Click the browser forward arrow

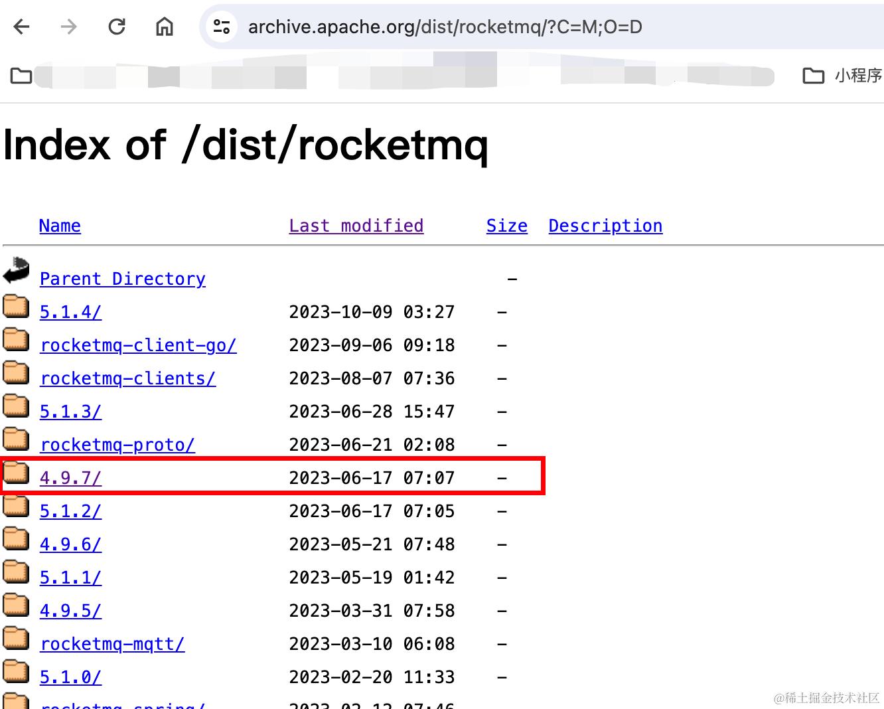pos(68,27)
